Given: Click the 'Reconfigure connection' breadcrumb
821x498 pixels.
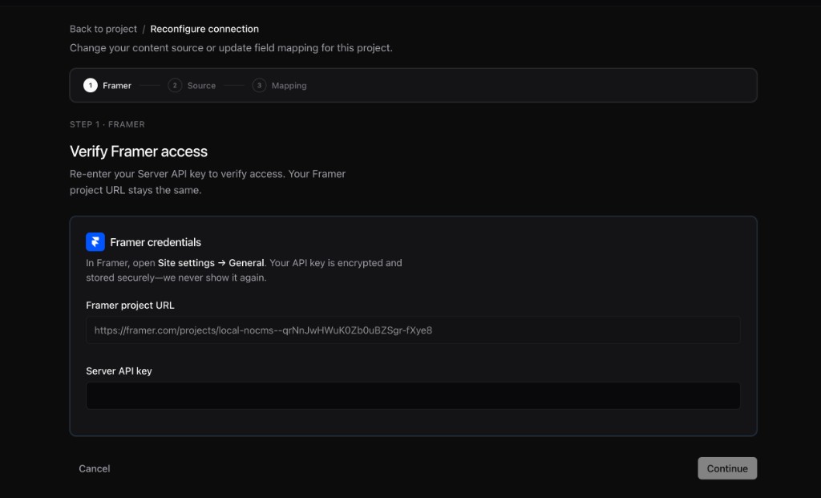Looking at the screenshot, I should (x=204, y=29).
